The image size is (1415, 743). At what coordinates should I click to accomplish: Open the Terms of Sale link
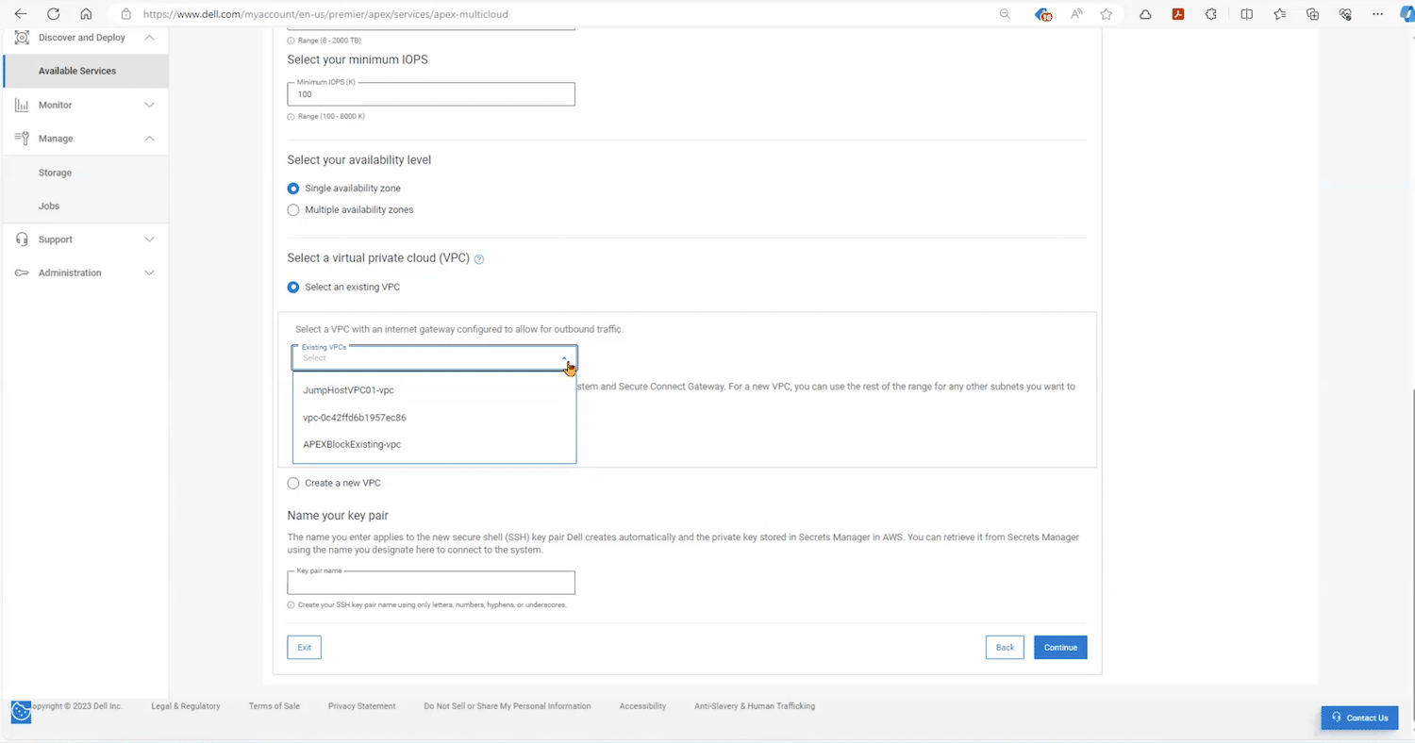274,706
